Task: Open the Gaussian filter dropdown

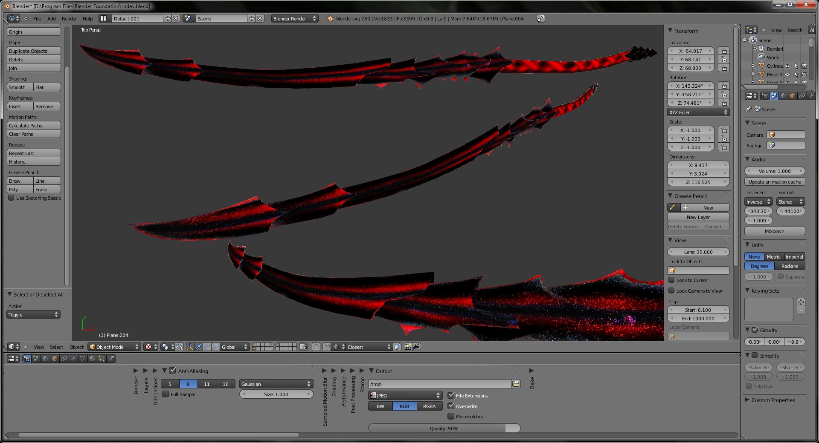Action: [x=276, y=384]
